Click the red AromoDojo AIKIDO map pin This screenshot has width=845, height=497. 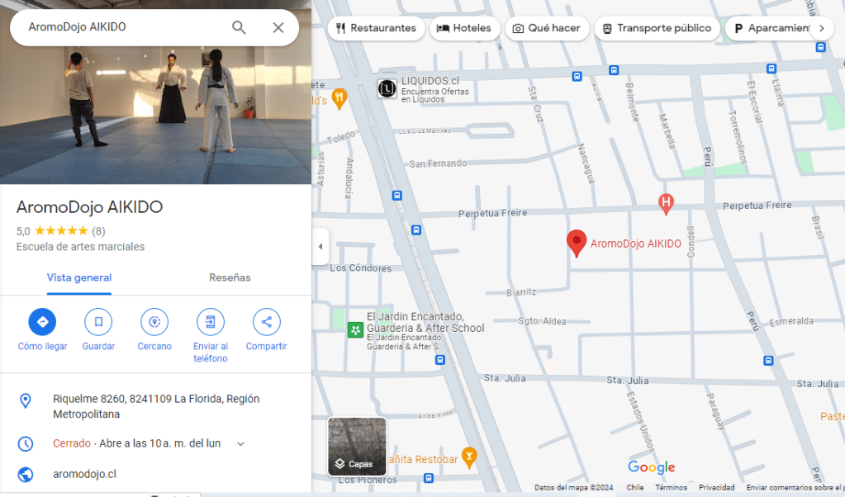[x=577, y=243]
